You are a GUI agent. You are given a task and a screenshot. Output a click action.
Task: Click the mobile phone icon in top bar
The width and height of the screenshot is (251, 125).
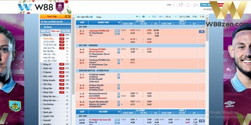click(x=188, y=5)
